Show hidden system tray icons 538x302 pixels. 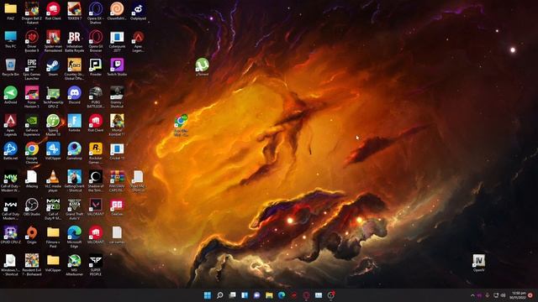pos(472,295)
